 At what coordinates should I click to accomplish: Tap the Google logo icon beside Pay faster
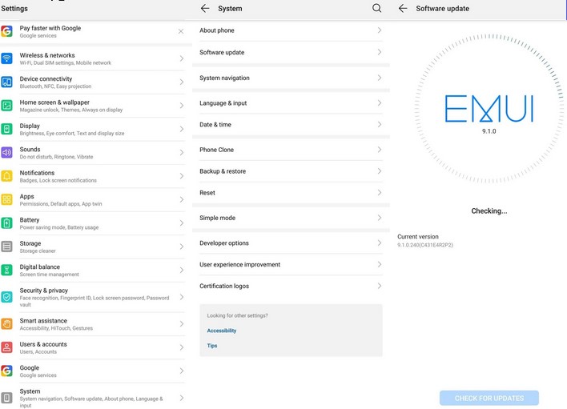pos(6,31)
